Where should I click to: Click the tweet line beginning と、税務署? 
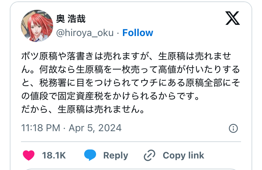(131, 83)
